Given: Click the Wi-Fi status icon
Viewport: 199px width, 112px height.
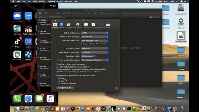Looking at the screenshot, I should pyautogui.click(x=153, y=1).
